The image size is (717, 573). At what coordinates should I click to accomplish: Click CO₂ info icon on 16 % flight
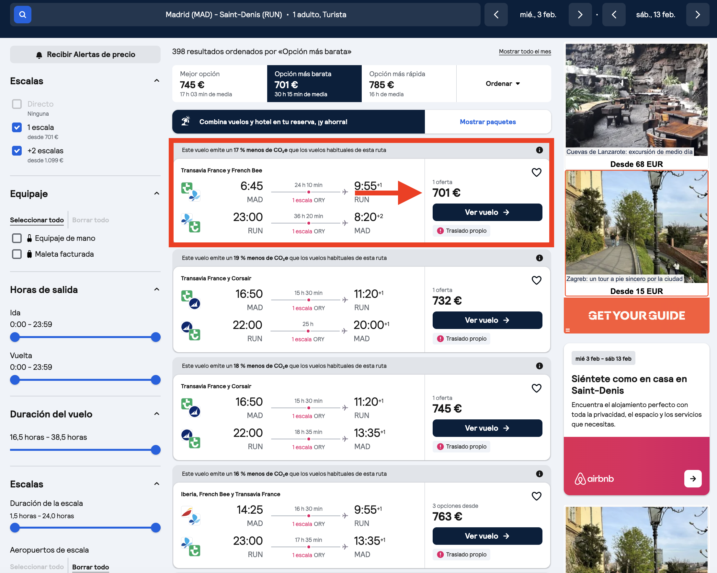point(540,474)
